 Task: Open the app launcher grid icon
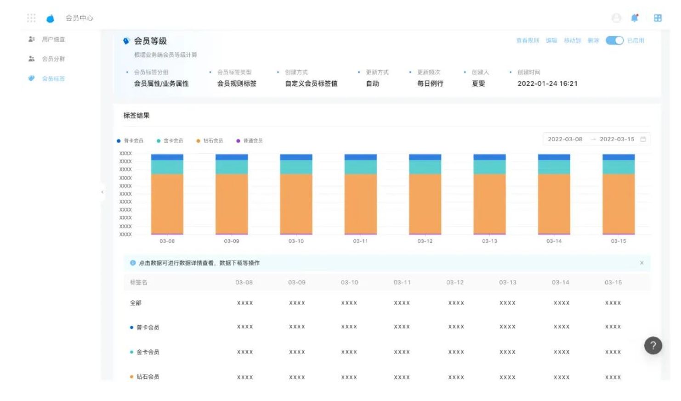point(31,18)
